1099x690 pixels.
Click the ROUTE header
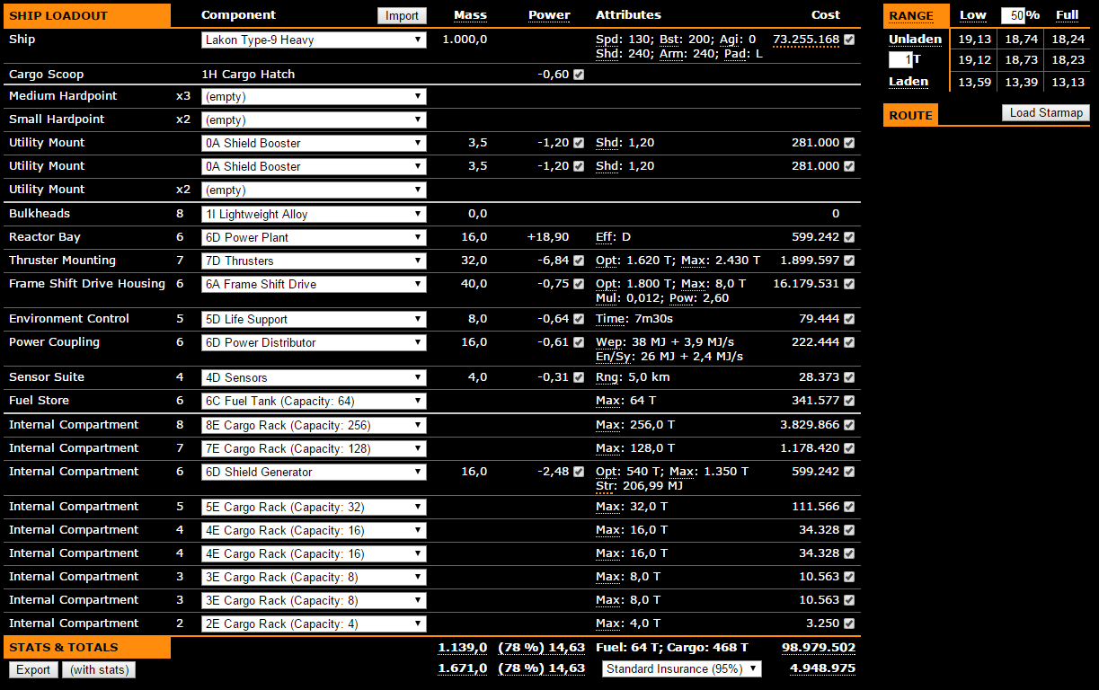[911, 115]
